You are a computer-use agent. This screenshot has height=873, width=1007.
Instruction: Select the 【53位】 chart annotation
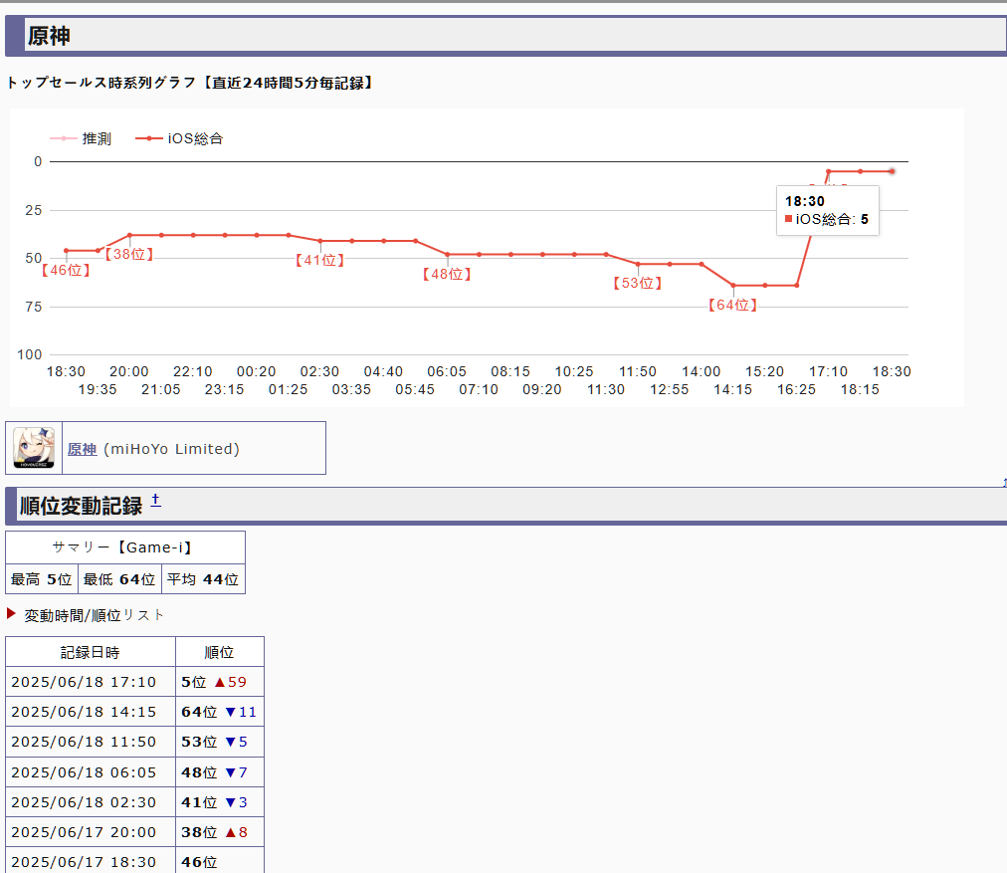[638, 284]
